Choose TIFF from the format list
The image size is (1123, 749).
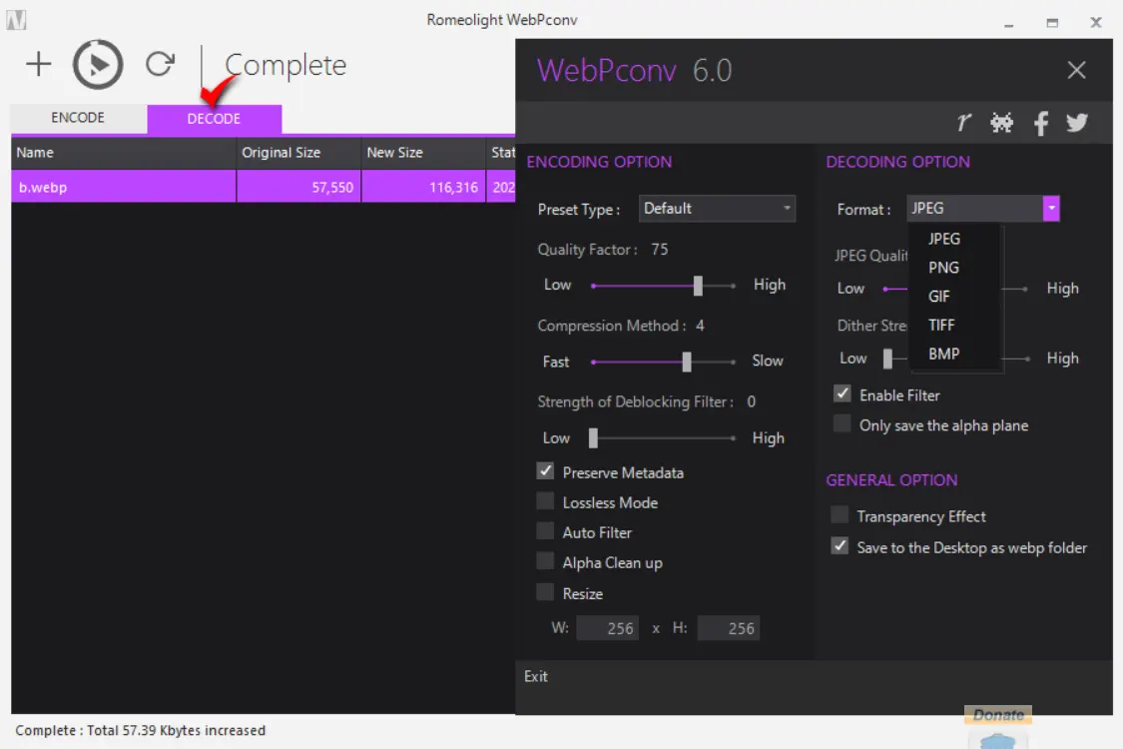coord(941,325)
